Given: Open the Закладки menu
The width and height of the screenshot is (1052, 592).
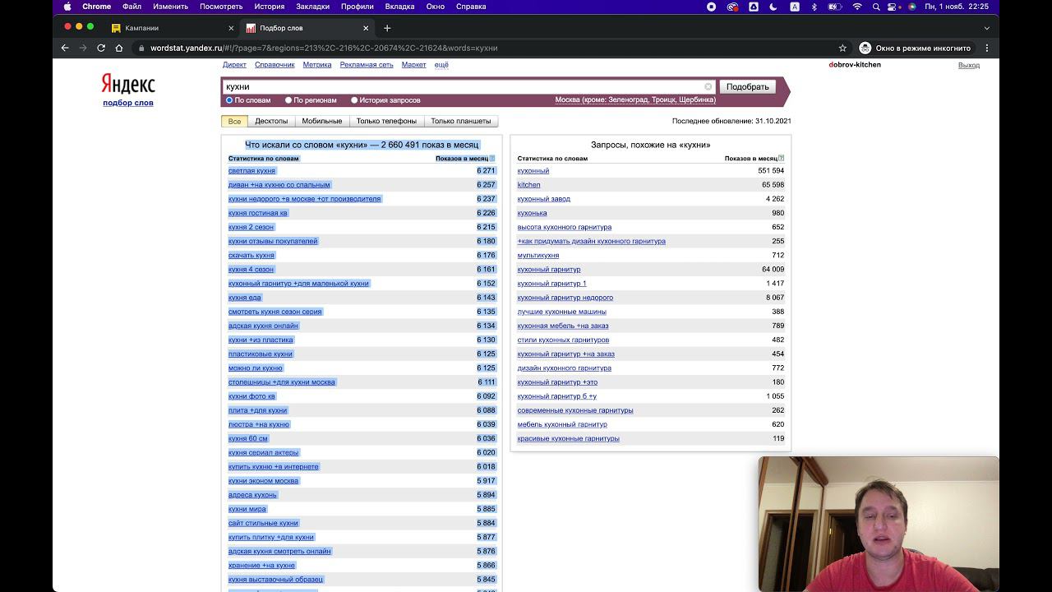Looking at the screenshot, I should (x=313, y=7).
